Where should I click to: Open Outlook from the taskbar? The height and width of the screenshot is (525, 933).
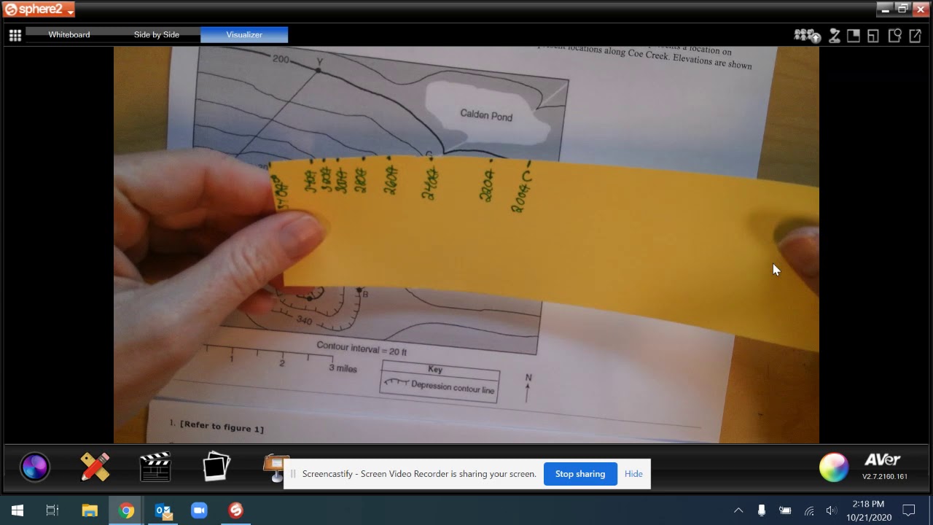[x=163, y=510]
